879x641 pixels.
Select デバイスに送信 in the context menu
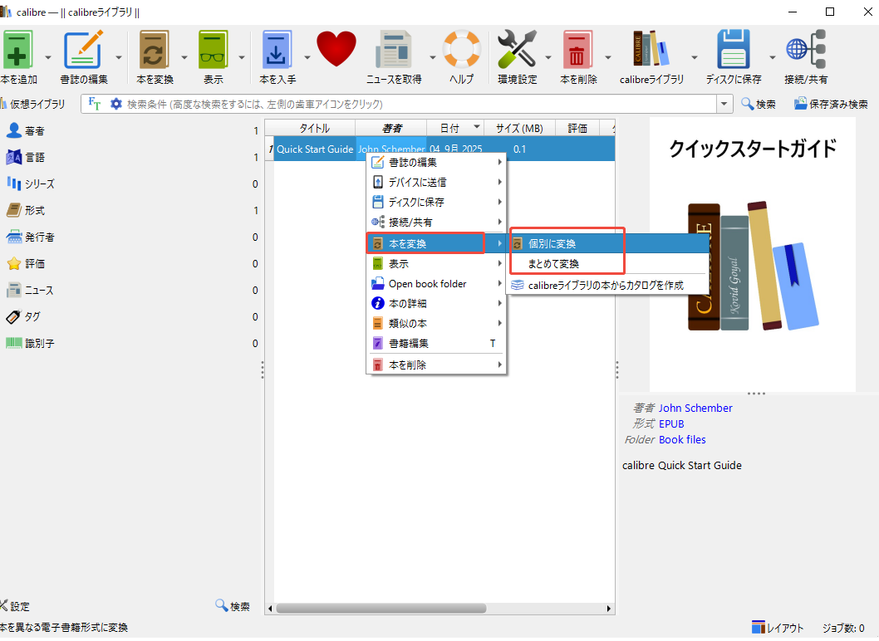[x=436, y=182]
